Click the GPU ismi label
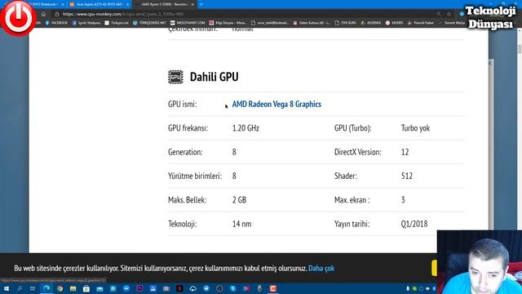The height and width of the screenshot is (294, 522). point(182,104)
